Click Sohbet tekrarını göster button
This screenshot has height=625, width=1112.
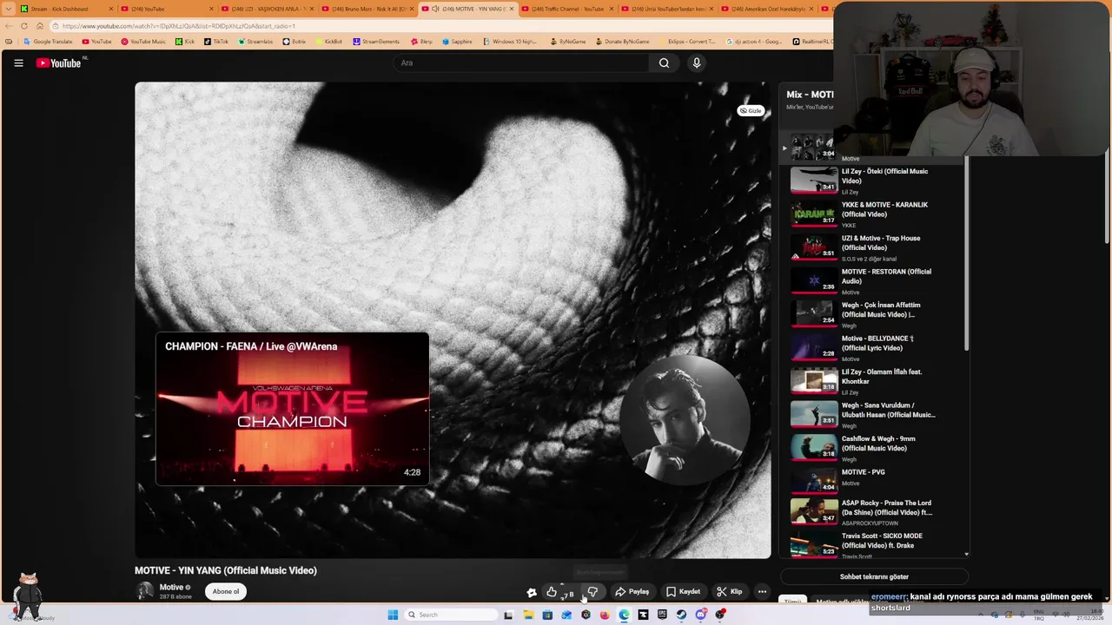pos(874,576)
